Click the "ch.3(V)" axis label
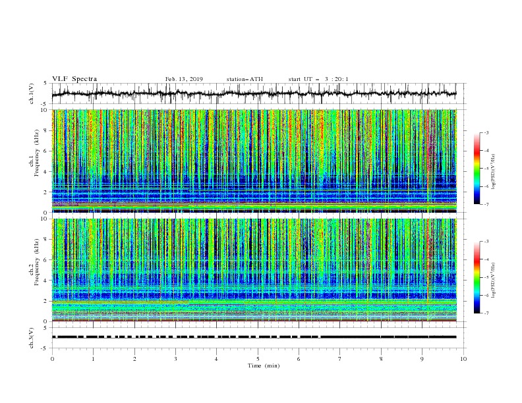Image resolution: width=522 pixels, height=403 pixels. [32, 338]
